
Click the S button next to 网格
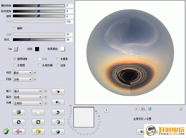tap(34, 79)
